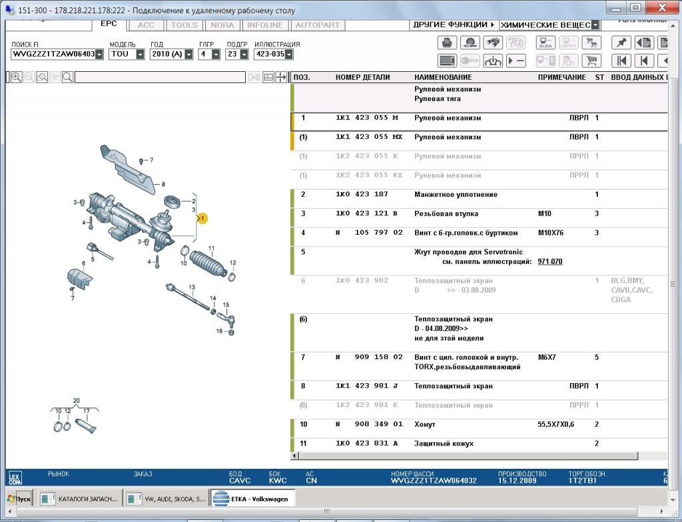Open the ПОИСК FI VIN dropdown
The height and width of the screenshot is (522, 682).
pos(99,55)
